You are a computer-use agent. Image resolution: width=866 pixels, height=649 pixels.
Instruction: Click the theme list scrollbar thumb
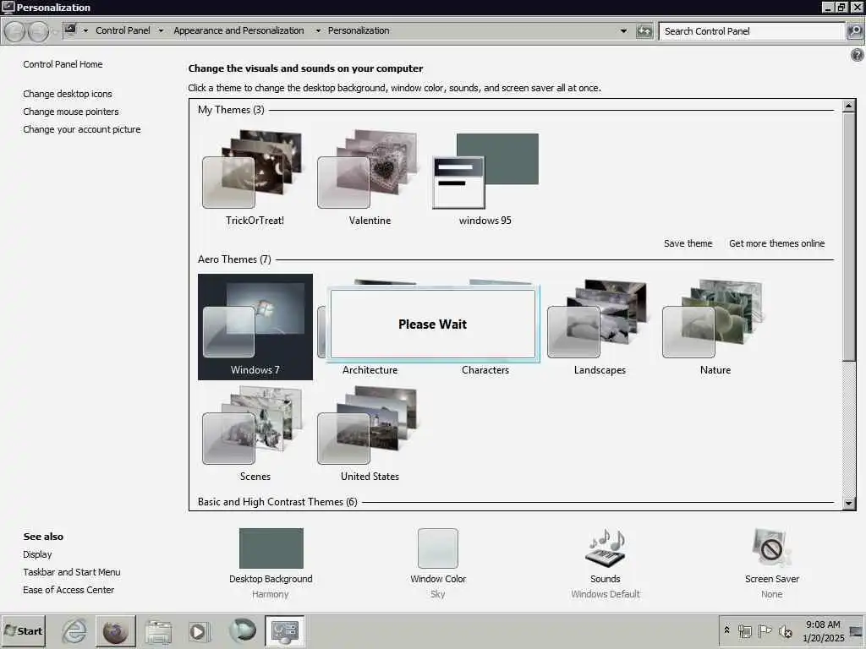click(x=849, y=237)
